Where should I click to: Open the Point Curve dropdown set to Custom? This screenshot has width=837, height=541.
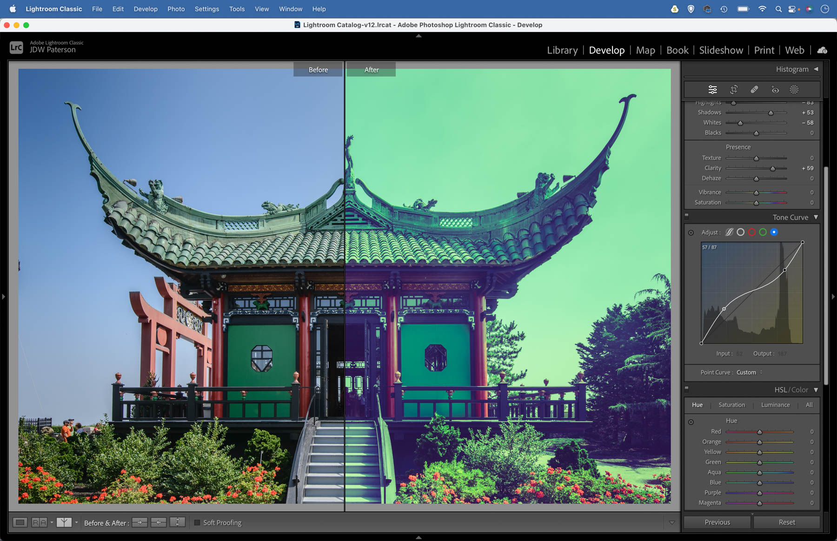(747, 372)
